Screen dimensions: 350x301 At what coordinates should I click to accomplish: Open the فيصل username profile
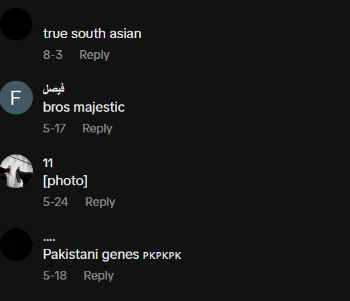click(x=54, y=88)
